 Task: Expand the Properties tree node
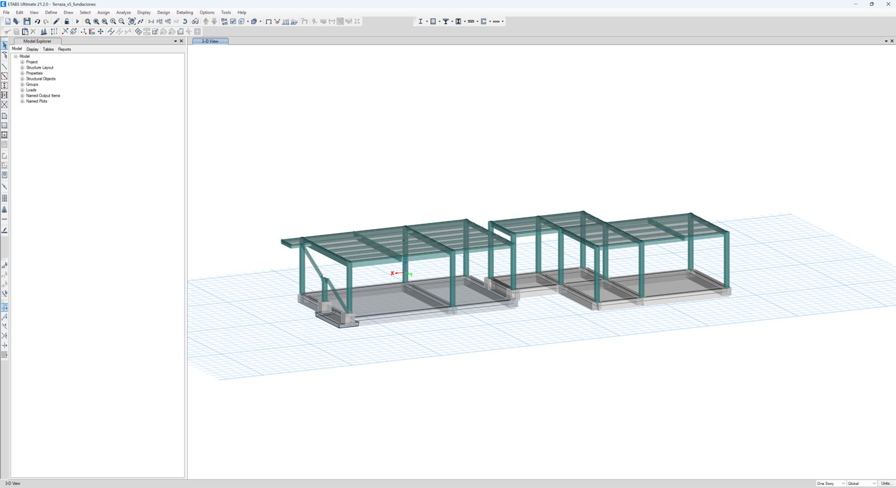click(x=22, y=73)
